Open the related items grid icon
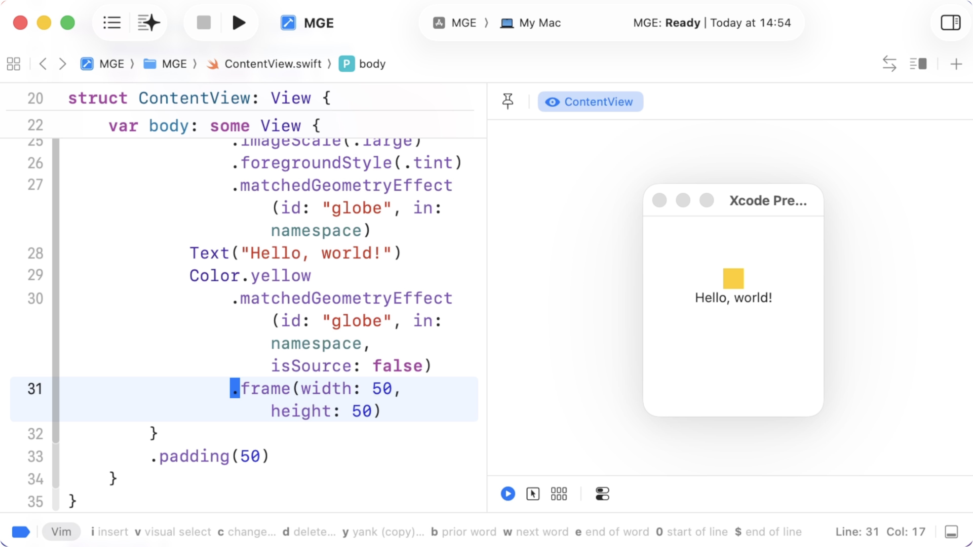This screenshot has height=547, width=973. pos(14,64)
